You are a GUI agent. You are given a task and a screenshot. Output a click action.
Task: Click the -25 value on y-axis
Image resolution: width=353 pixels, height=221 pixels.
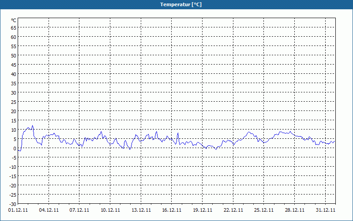12,195
